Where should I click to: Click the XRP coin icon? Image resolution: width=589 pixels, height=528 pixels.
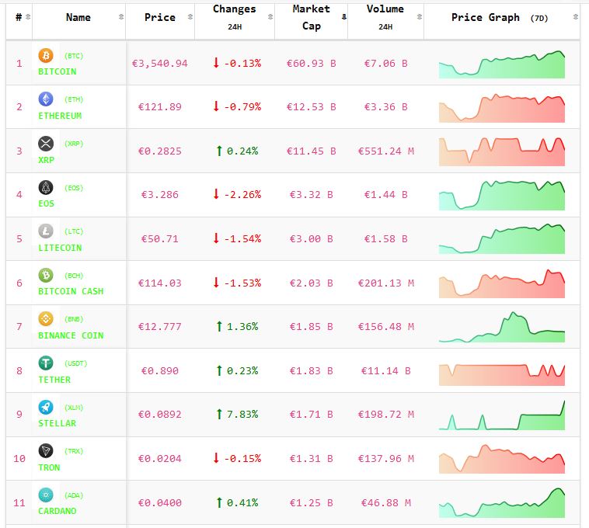pos(47,144)
